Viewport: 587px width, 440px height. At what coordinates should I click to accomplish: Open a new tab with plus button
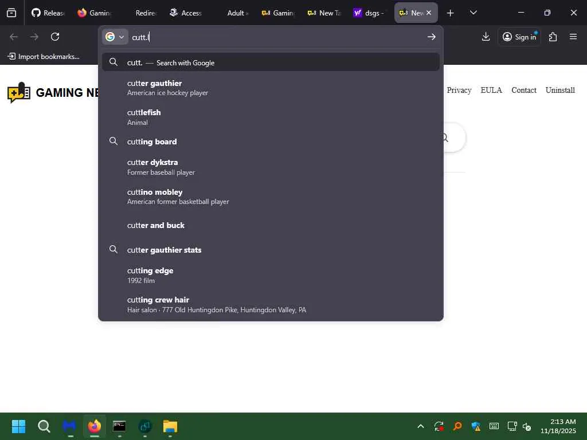tap(451, 13)
